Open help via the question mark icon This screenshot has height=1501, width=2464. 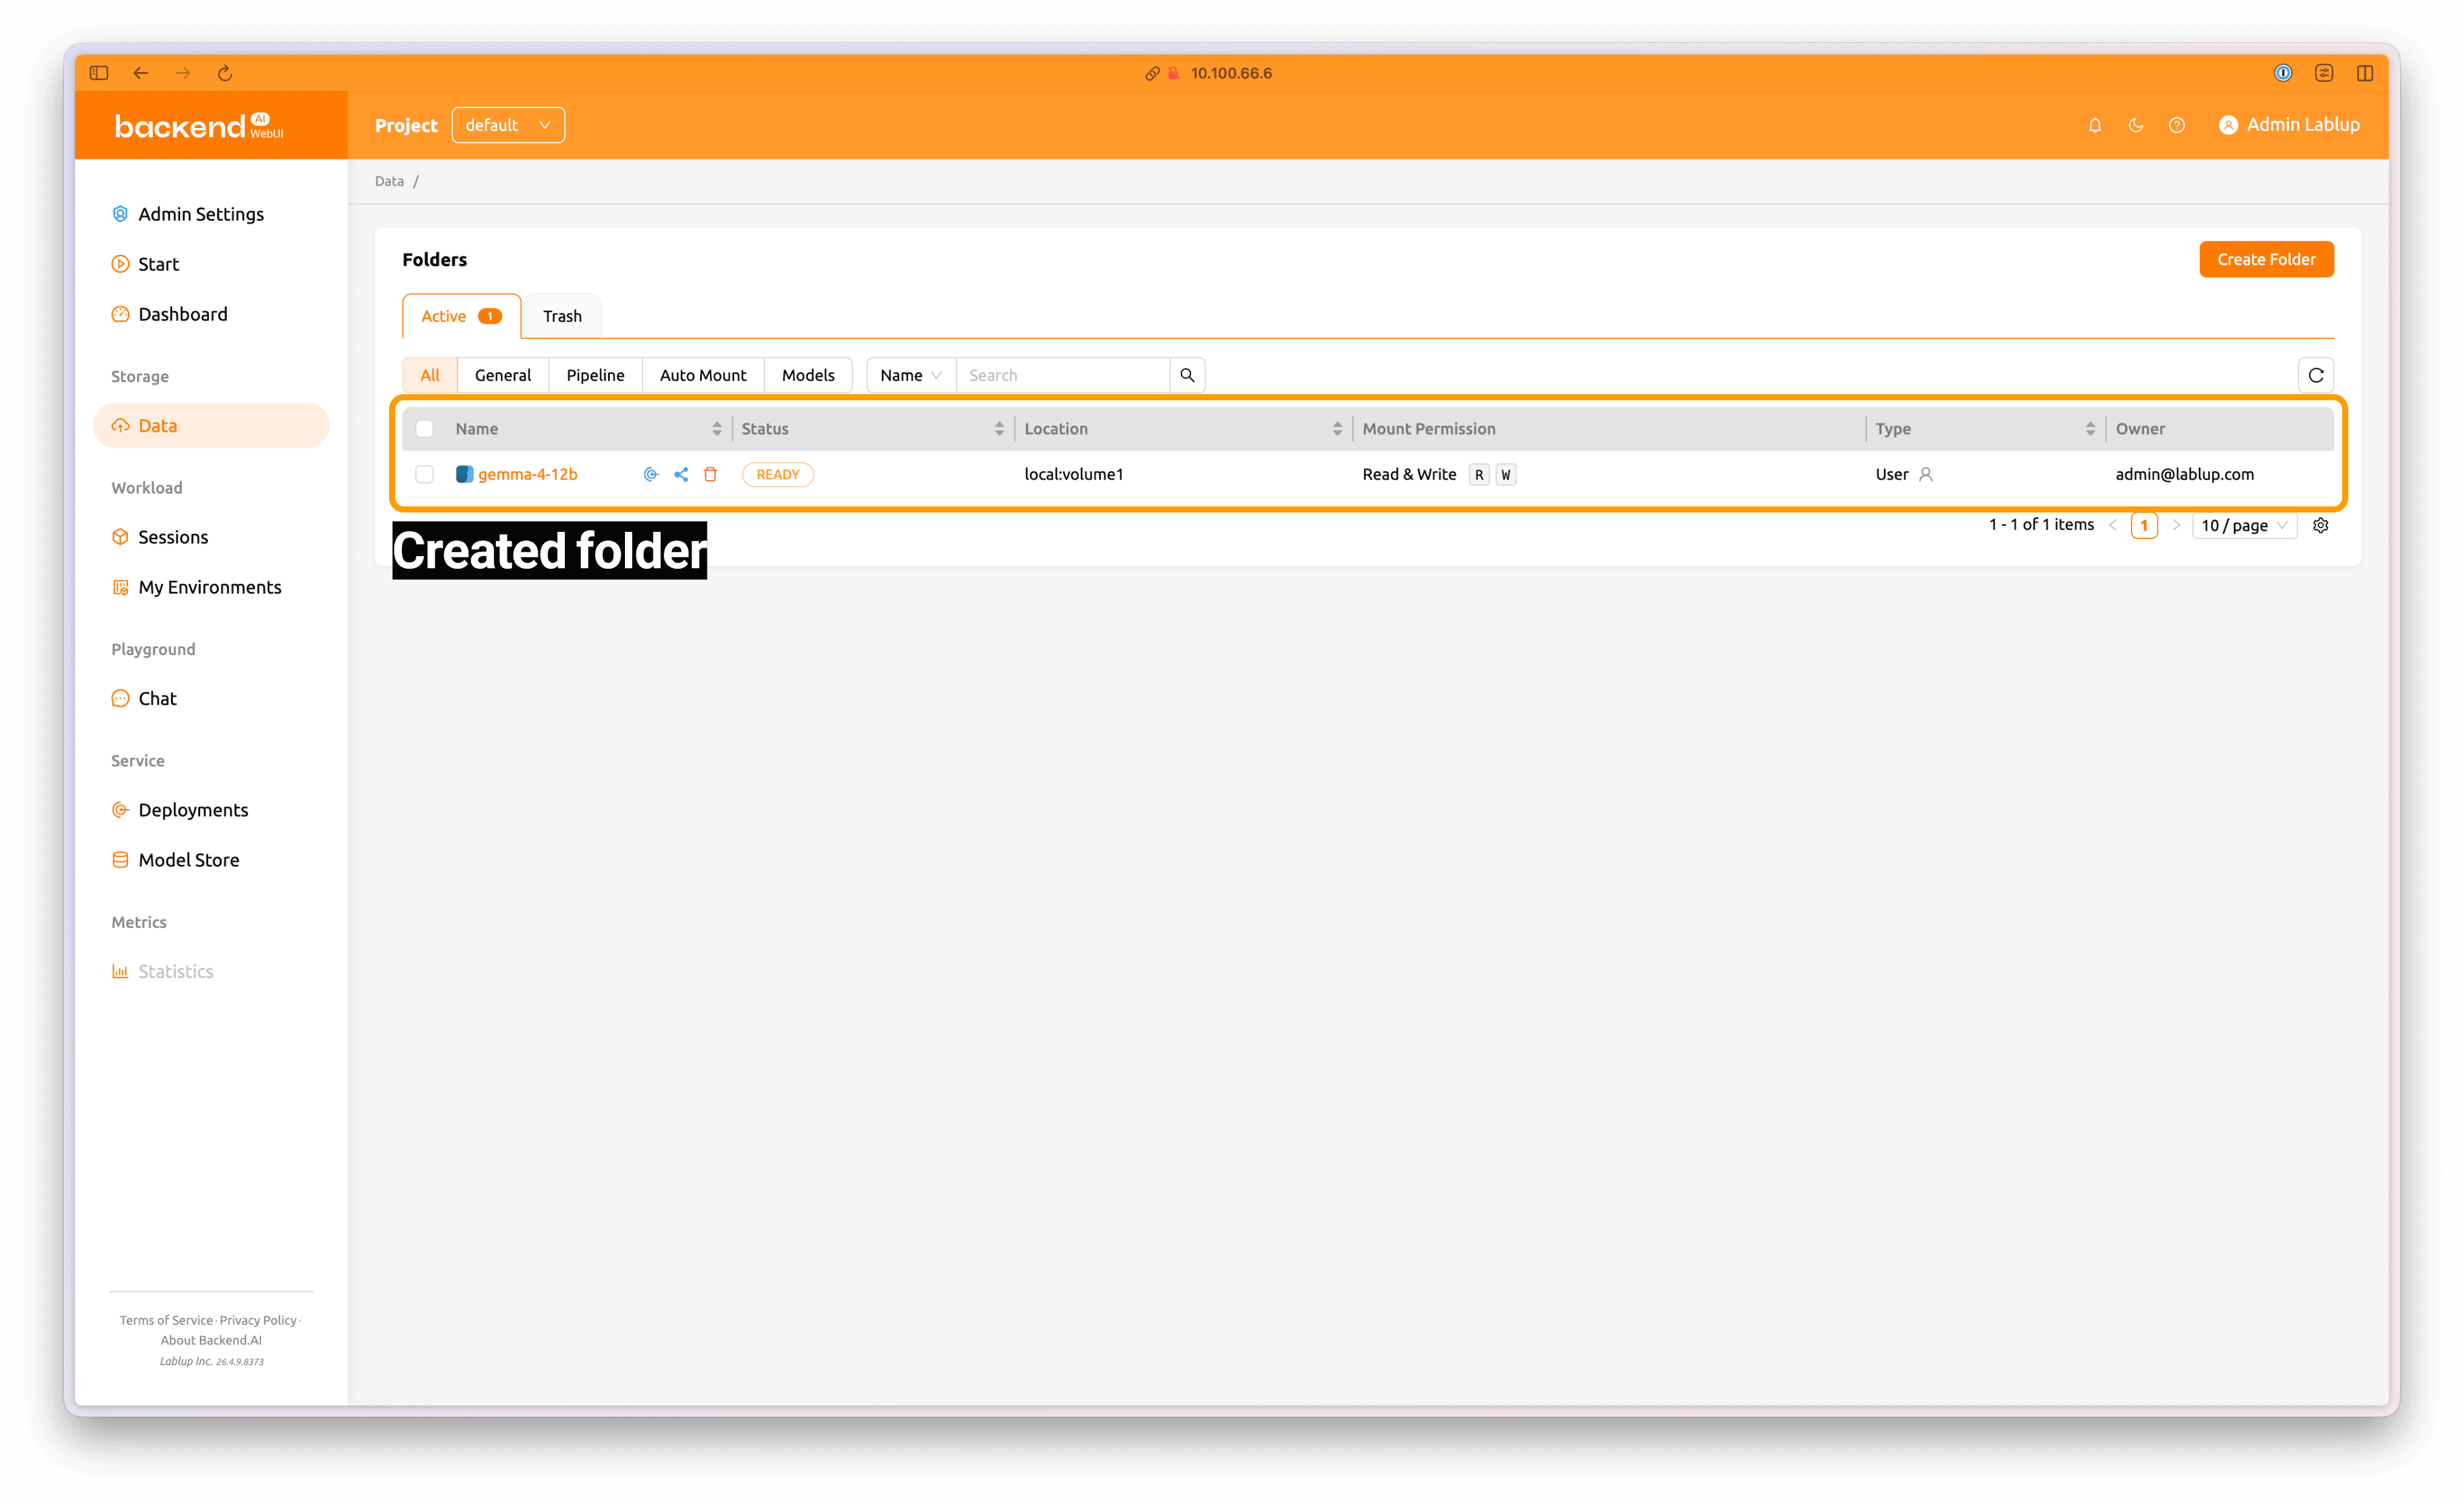(x=2177, y=125)
